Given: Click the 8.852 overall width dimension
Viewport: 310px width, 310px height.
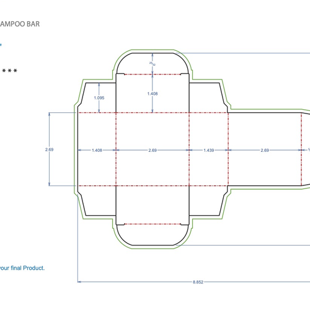Looking at the screenshot, I should [198, 282].
